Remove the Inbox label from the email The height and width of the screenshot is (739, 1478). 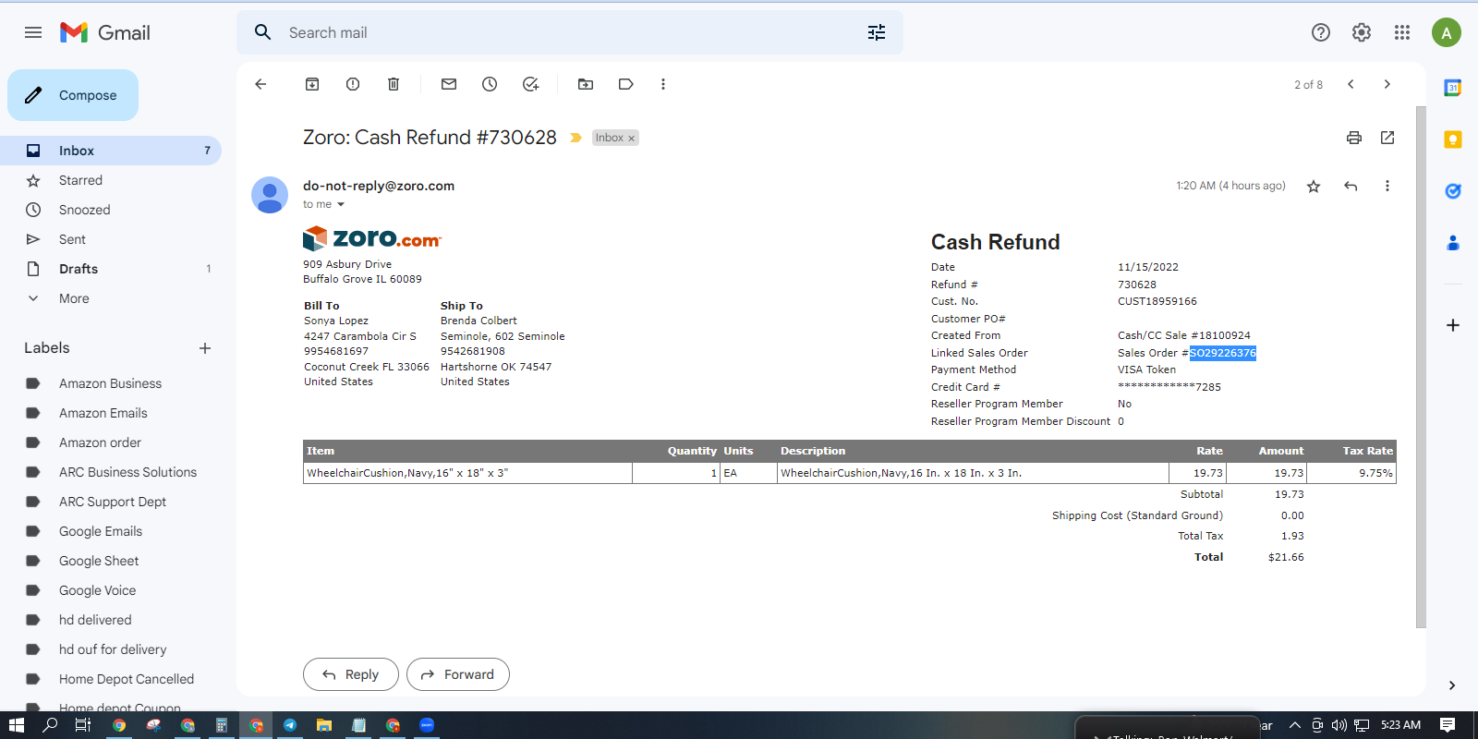[632, 139]
